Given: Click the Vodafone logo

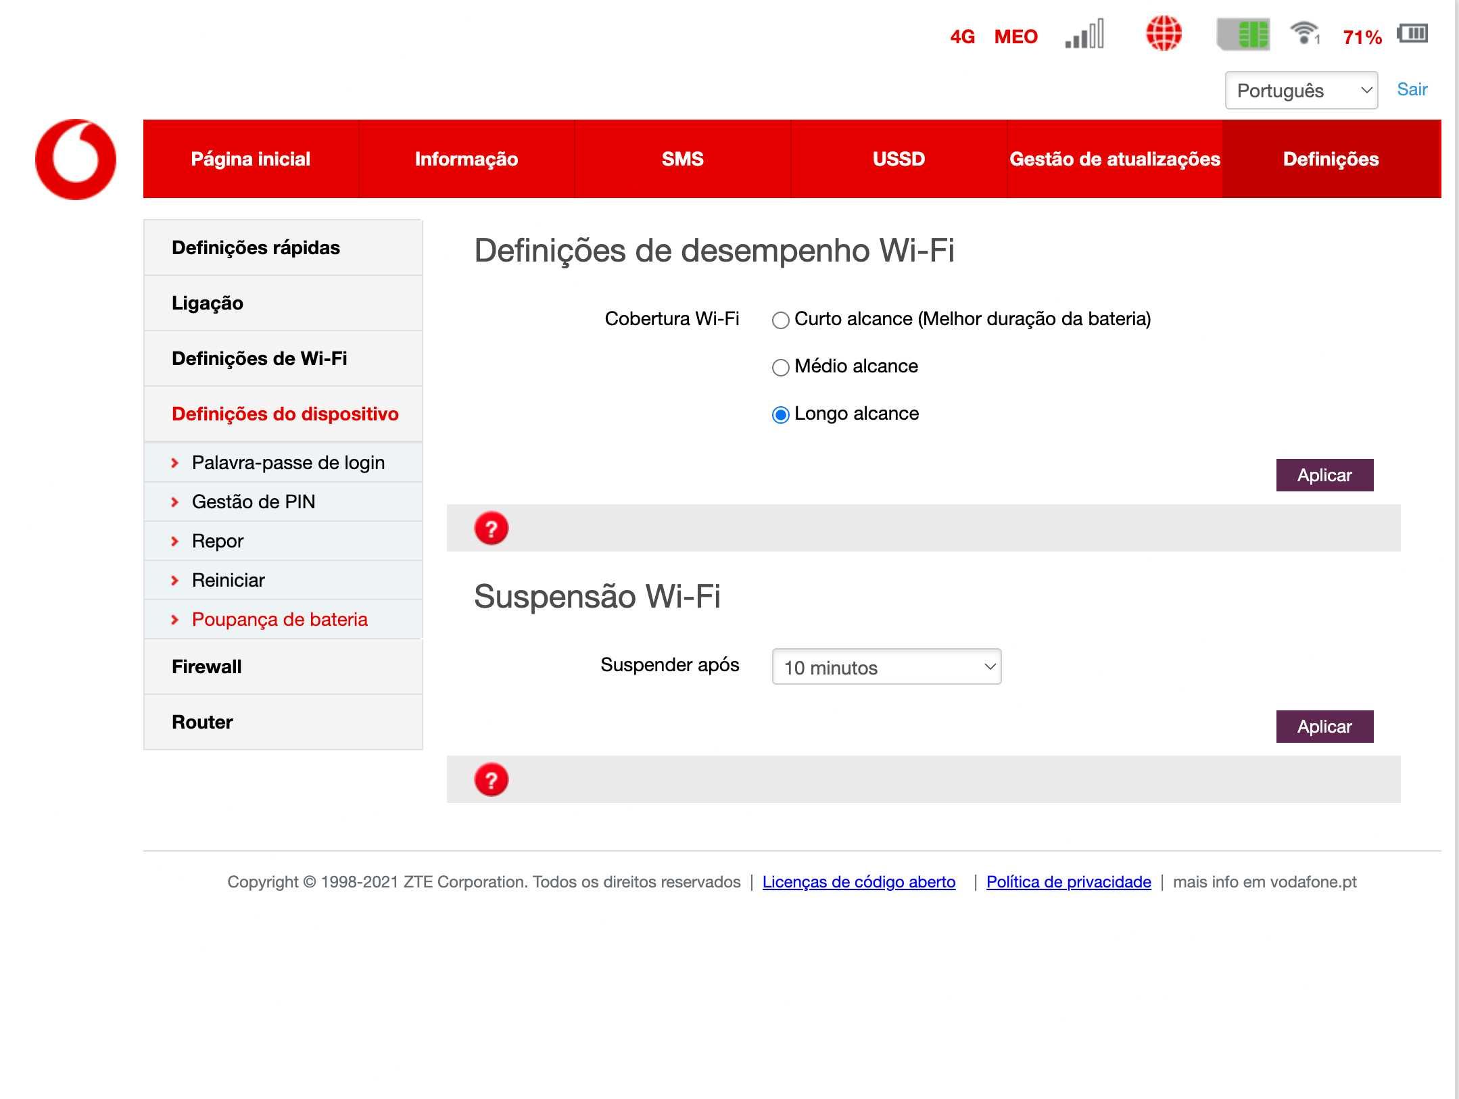Looking at the screenshot, I should click(76, 160).
